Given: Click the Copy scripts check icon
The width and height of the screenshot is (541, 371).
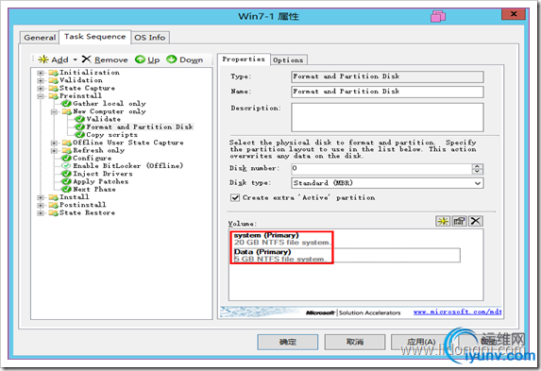Looking at the screenshot, I should click(x=79, y=135).
